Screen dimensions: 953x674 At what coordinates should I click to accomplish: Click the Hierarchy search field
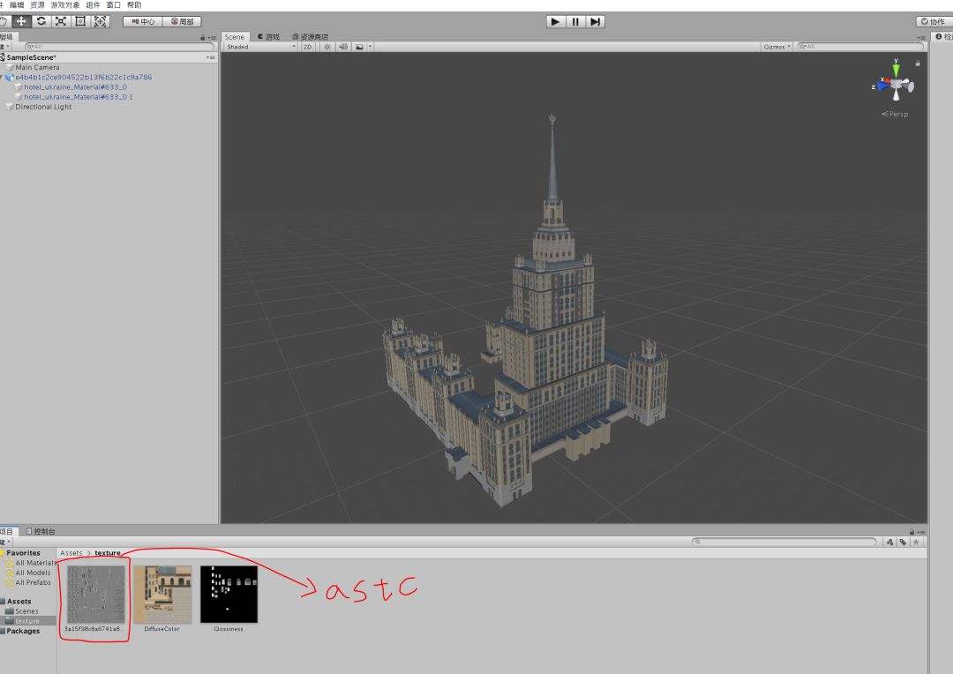[x=120, y=46]
